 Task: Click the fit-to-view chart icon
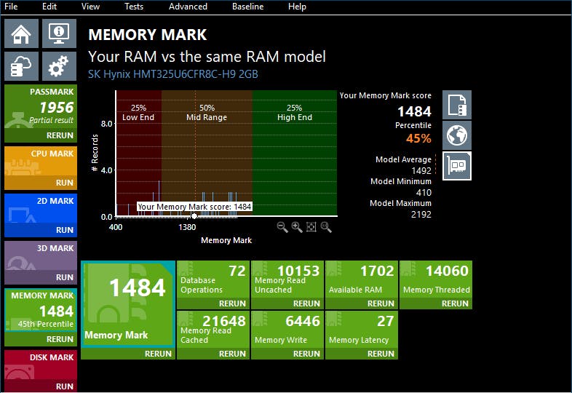click(x=311, y=227)
